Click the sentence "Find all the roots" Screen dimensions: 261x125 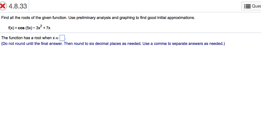point(17,18)
